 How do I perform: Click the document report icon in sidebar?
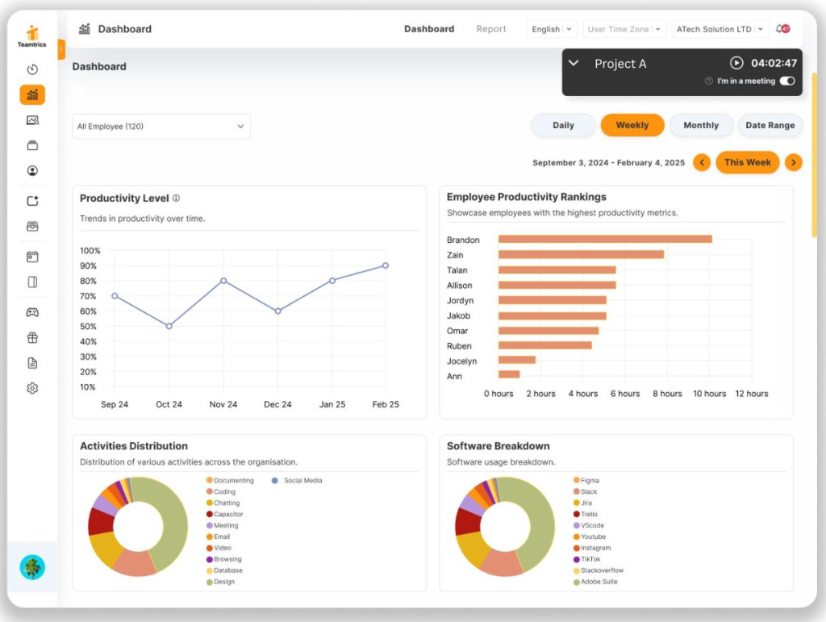click(x=32, y=363)
